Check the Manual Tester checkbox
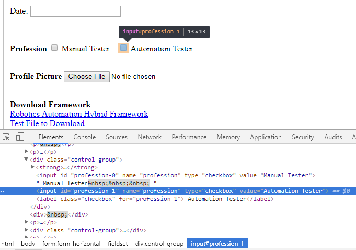The width and height of the screenshot is (356, 250). [54, 48]
